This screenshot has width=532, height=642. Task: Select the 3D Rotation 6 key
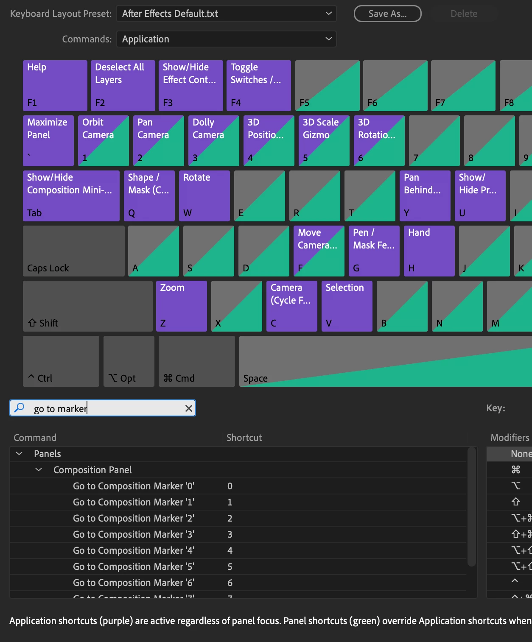pos(379,141)
